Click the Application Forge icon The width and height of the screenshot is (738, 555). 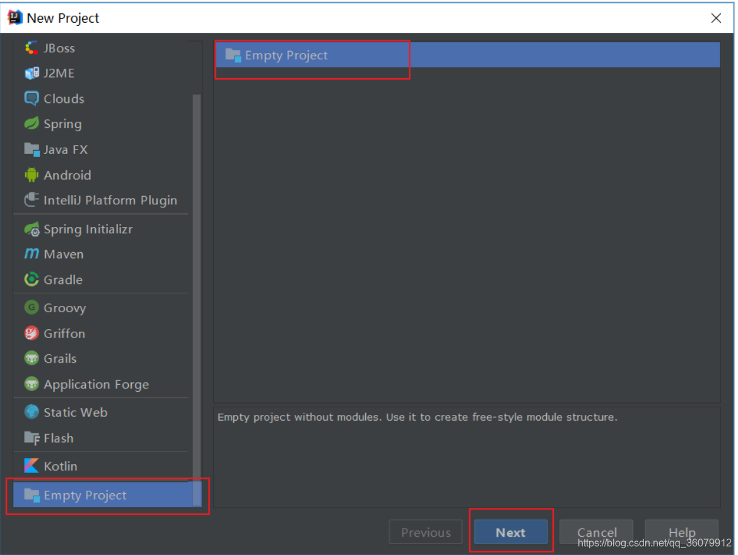coord(32,384)
